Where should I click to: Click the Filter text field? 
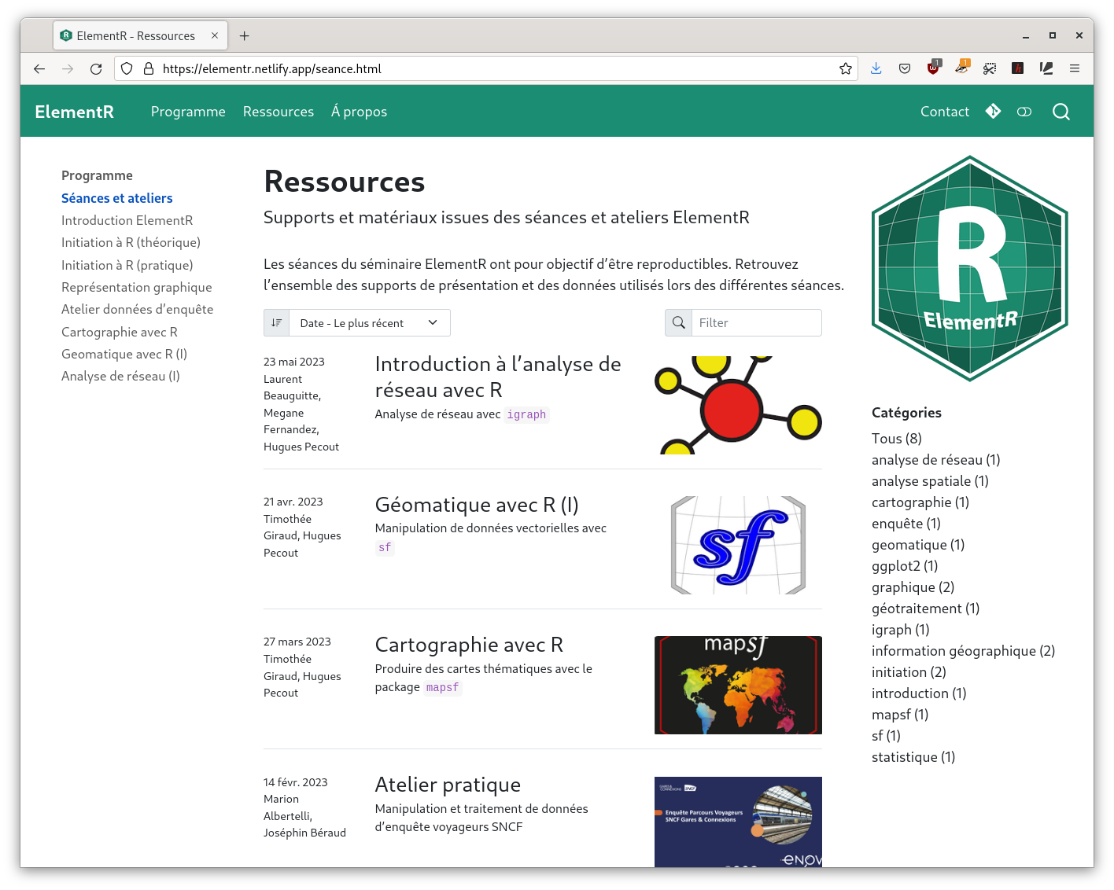tap(755, 323)
